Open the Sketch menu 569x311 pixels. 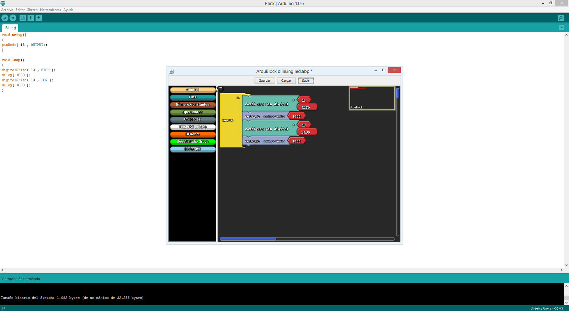(32, 10)
